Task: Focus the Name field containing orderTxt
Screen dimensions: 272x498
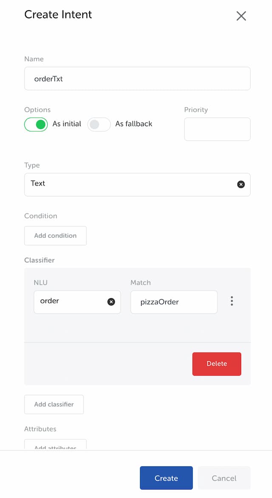Action: click(x=137, y=79)
